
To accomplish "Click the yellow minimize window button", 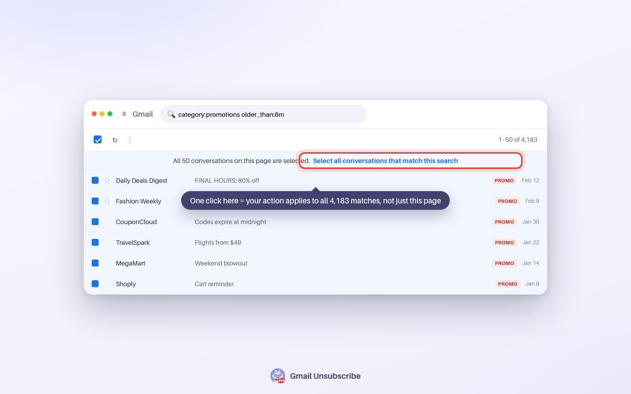I will coord(102,114).
